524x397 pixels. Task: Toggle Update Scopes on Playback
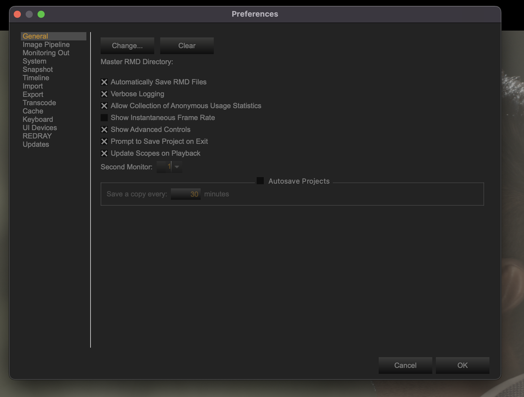pyautogui.click(x=104, y=153)
